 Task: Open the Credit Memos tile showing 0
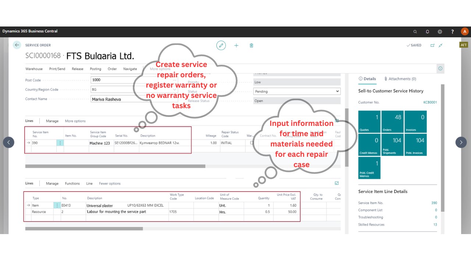[369, 145]
